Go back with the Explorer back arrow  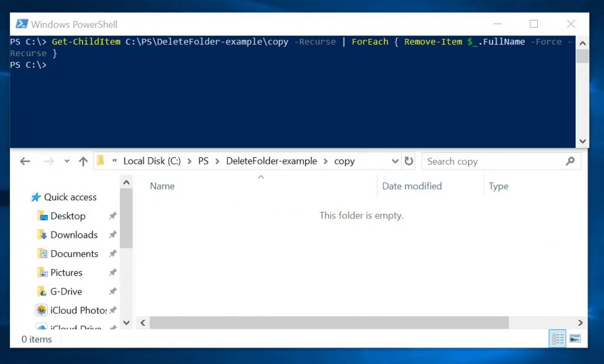pyautogui.click(x=25, y=161)
